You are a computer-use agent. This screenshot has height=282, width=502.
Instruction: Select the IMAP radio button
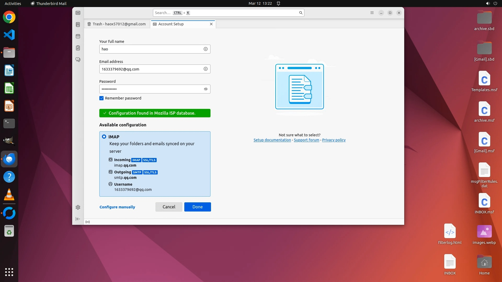[104, 137]
